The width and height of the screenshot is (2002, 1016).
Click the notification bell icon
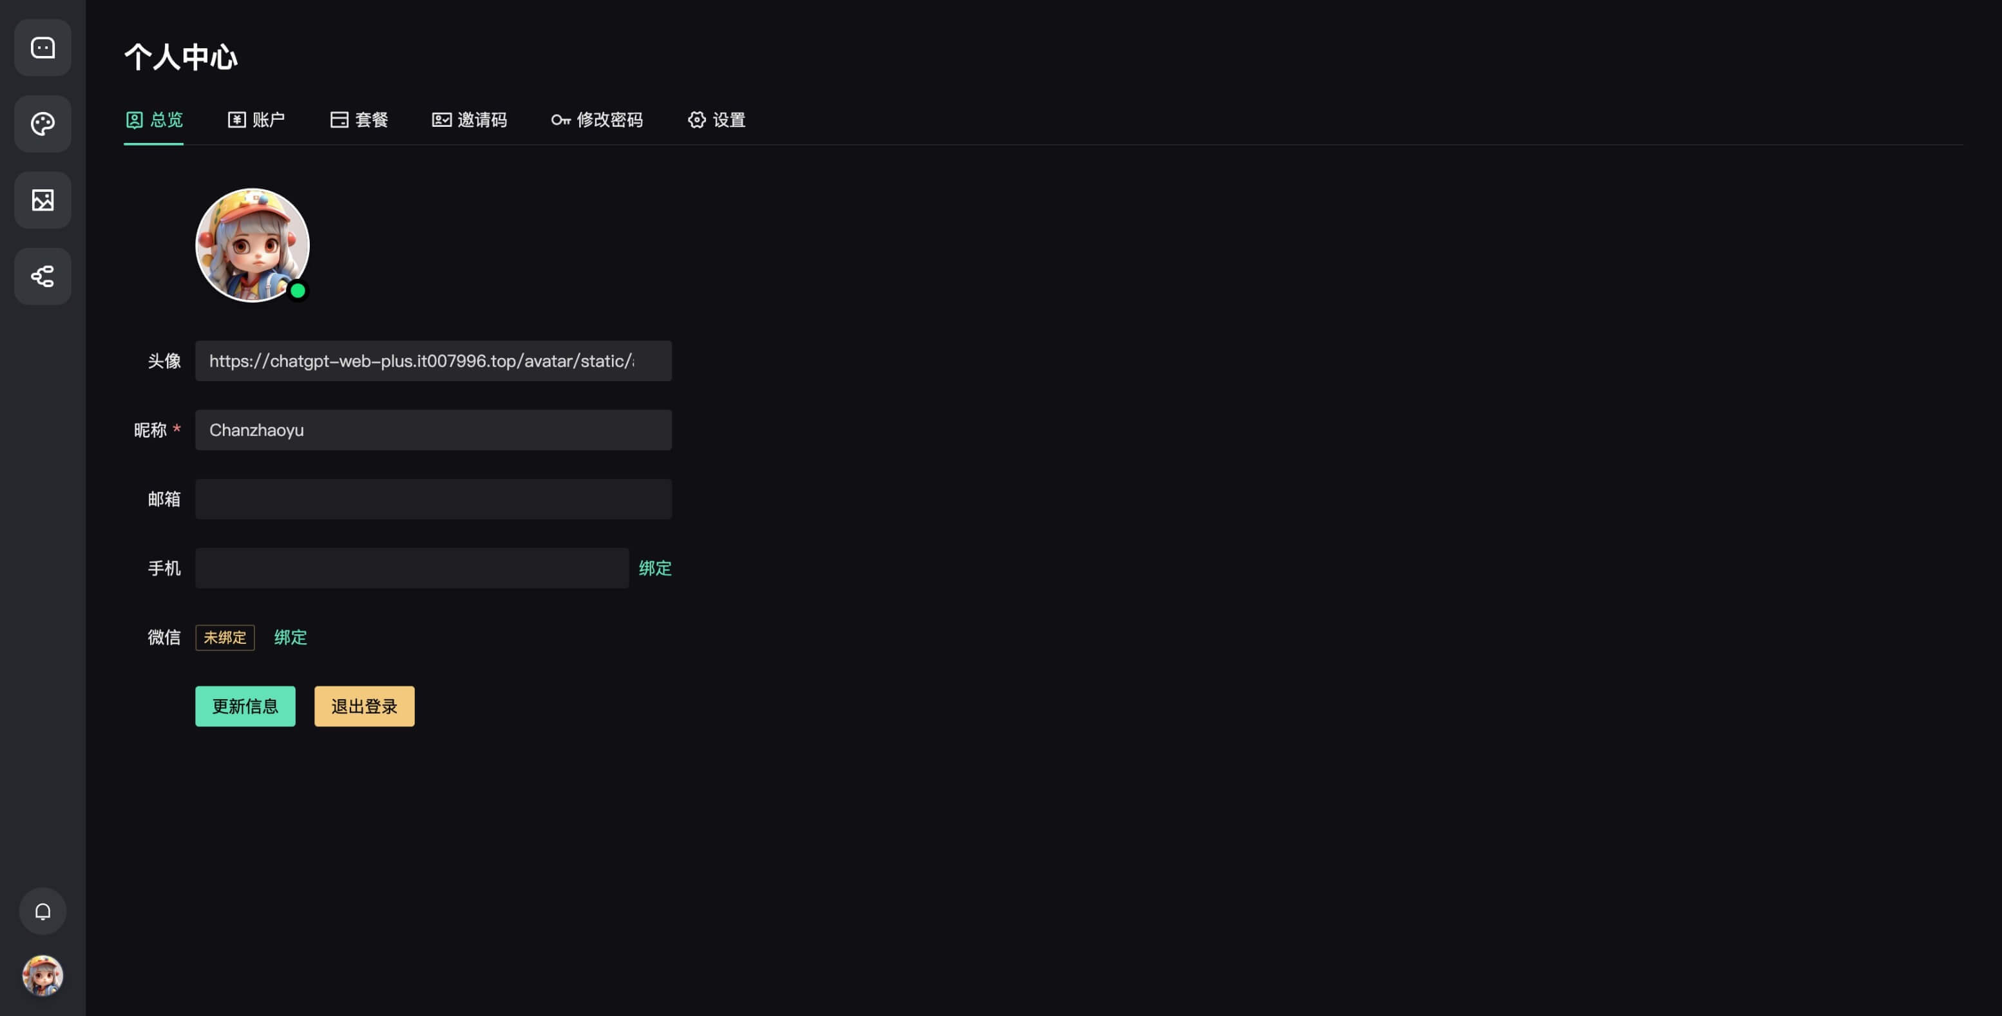pos(43,911)
